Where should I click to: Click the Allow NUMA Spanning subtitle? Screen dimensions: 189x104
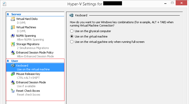tap(30, 40)
